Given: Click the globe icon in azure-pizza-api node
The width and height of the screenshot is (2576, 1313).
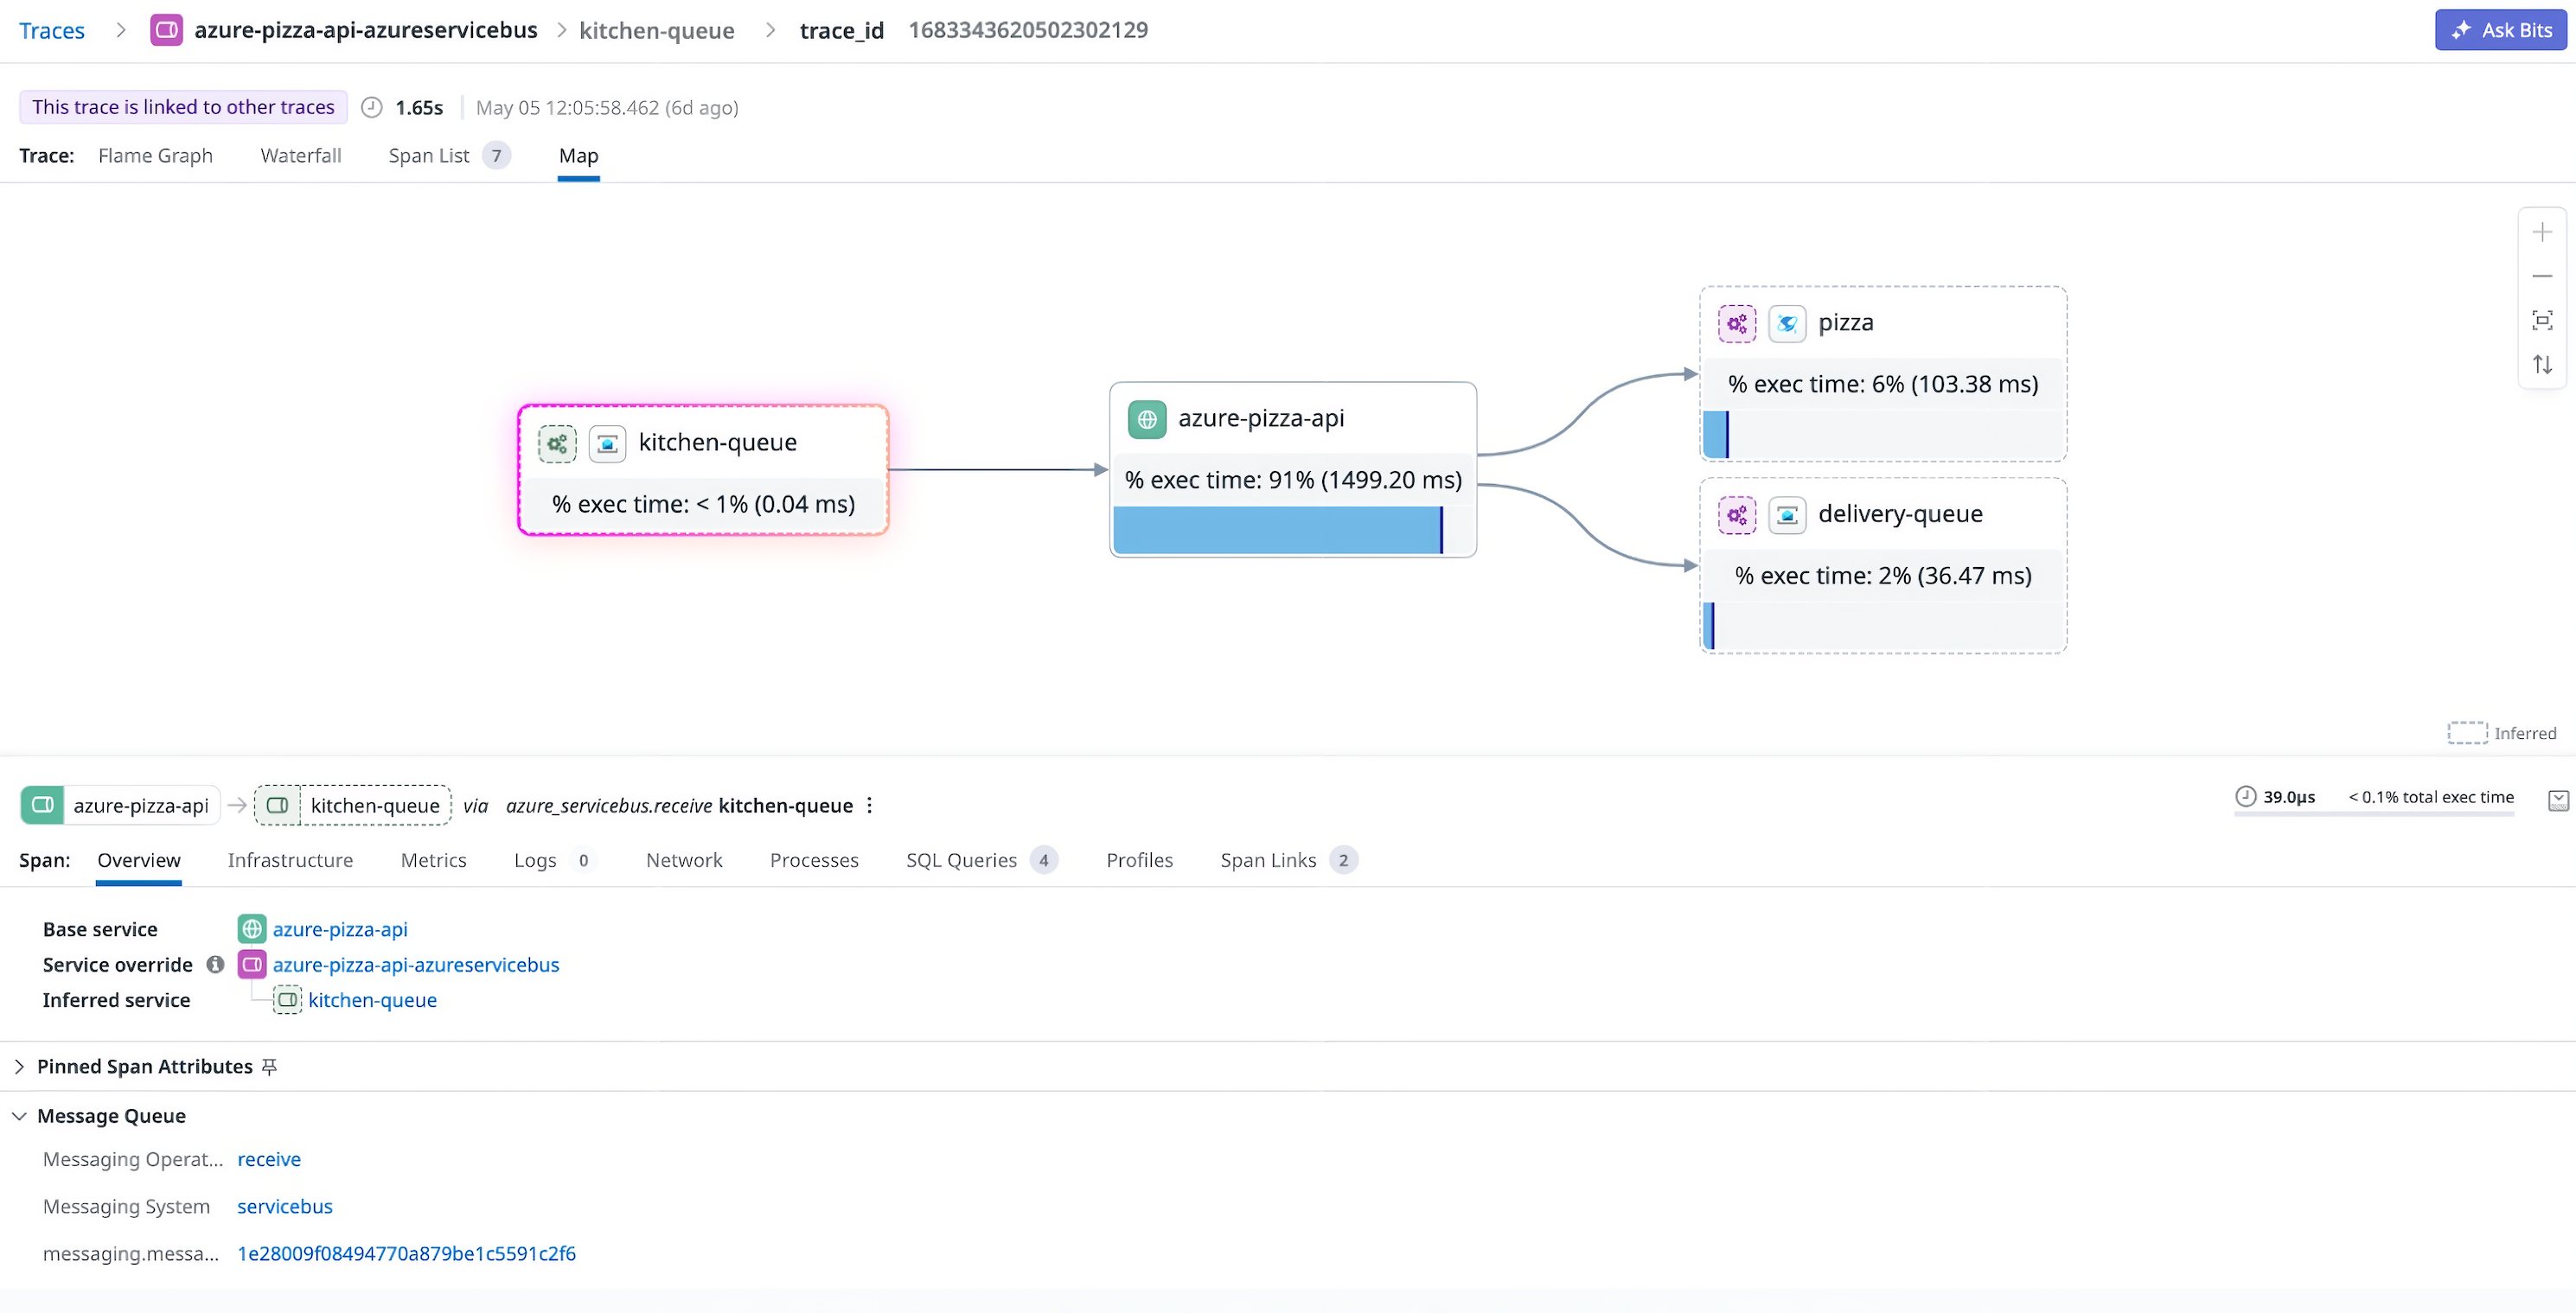Looking at the screenshot, I should pyautogui.click(x=1147, y=420).
